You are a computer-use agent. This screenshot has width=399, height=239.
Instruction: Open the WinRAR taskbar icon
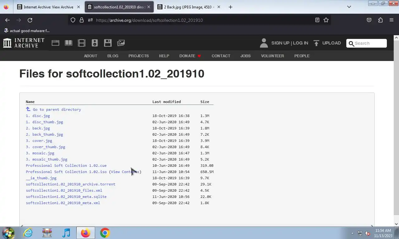47,233
